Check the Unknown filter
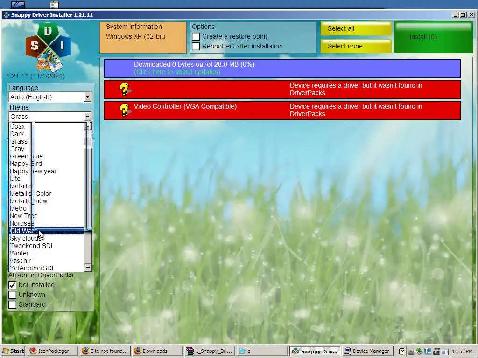Viewport: 478px width, 358px height. pos(12,295)
